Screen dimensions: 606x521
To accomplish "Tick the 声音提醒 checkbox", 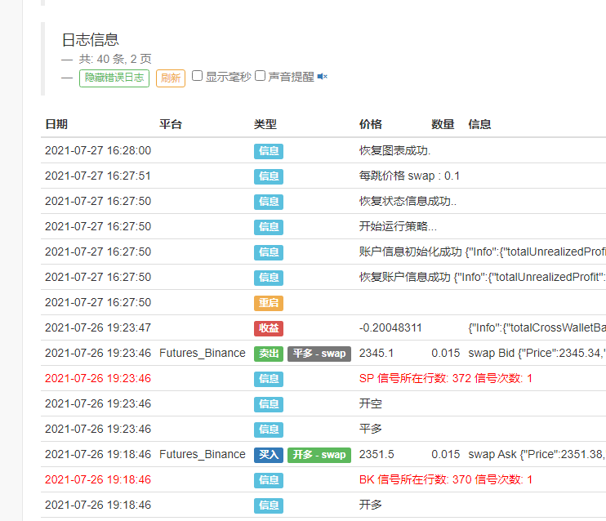I will click(261, 76).
